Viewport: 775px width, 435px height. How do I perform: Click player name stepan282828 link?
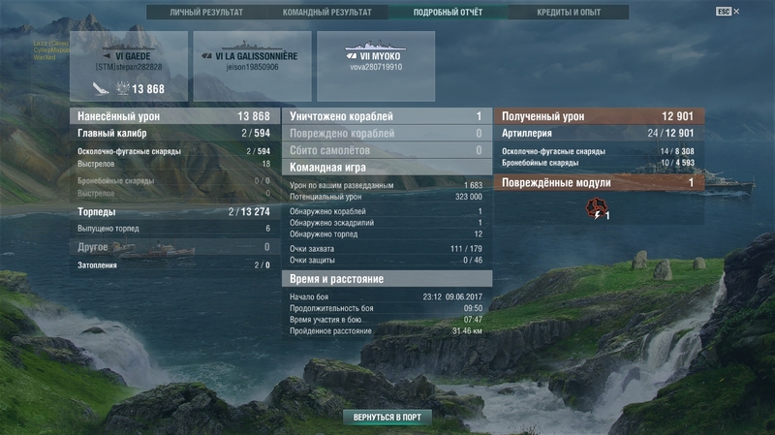pyautogui.click(x=129, y=67)
